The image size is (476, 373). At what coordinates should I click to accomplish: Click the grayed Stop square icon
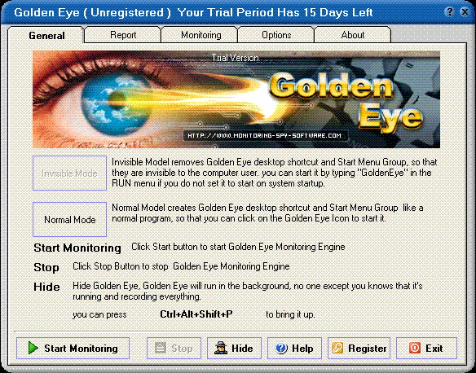click(161, 348)
